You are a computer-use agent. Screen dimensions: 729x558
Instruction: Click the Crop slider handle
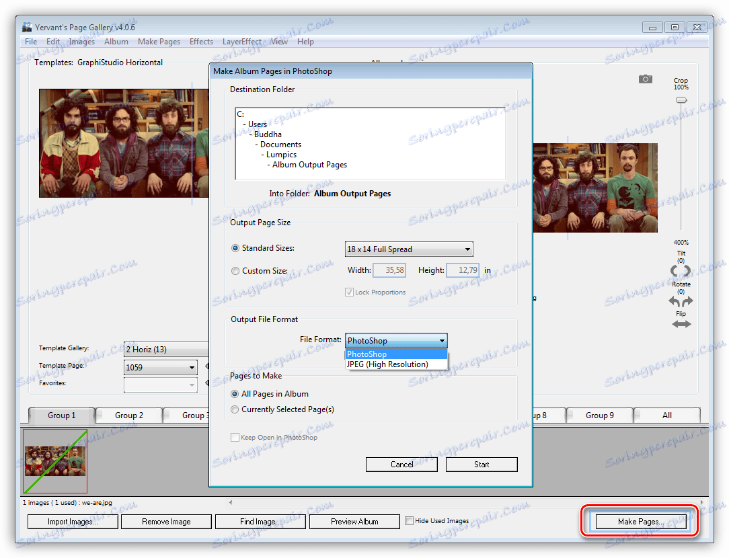[x=681, y=100]
